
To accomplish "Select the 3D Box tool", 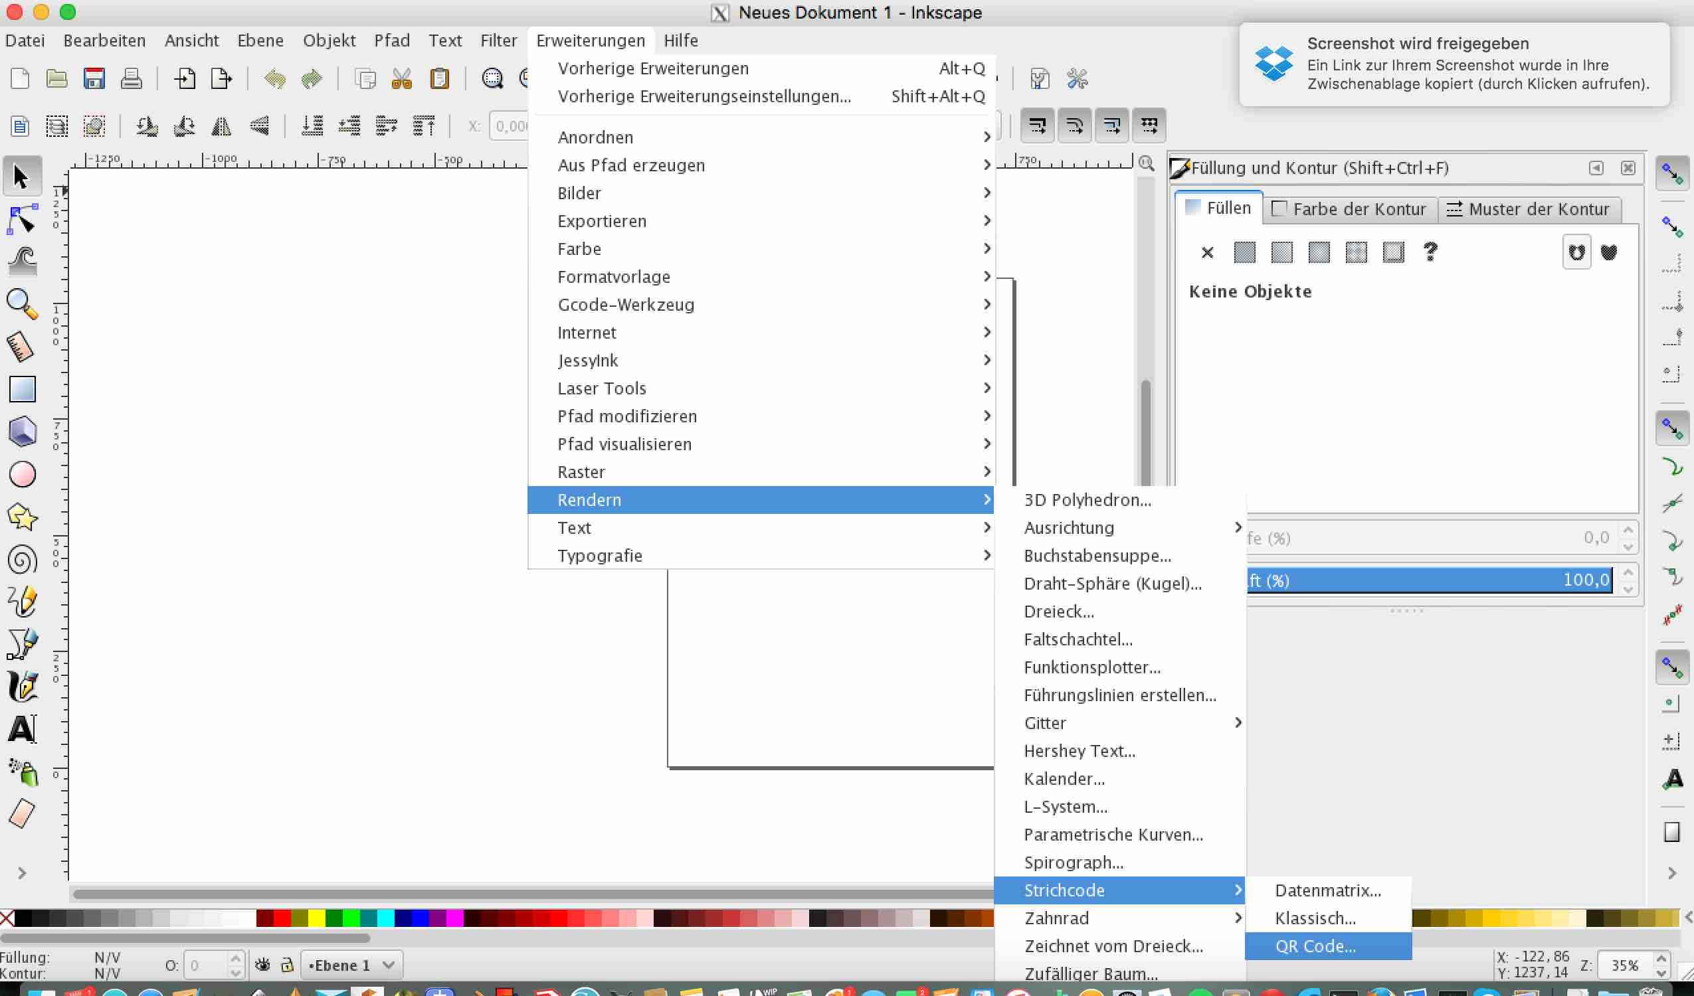I will click(x=21, y=432).
